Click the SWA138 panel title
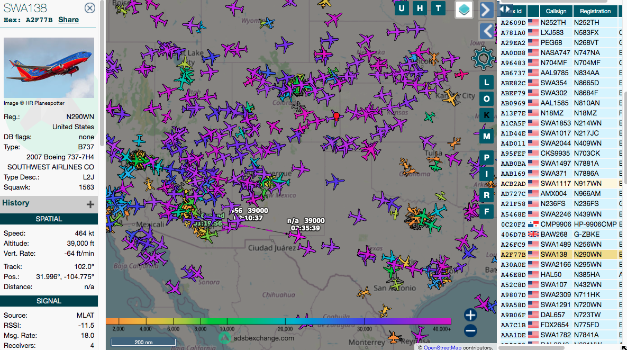Screen dimensions: 627x350 [25, 8]
